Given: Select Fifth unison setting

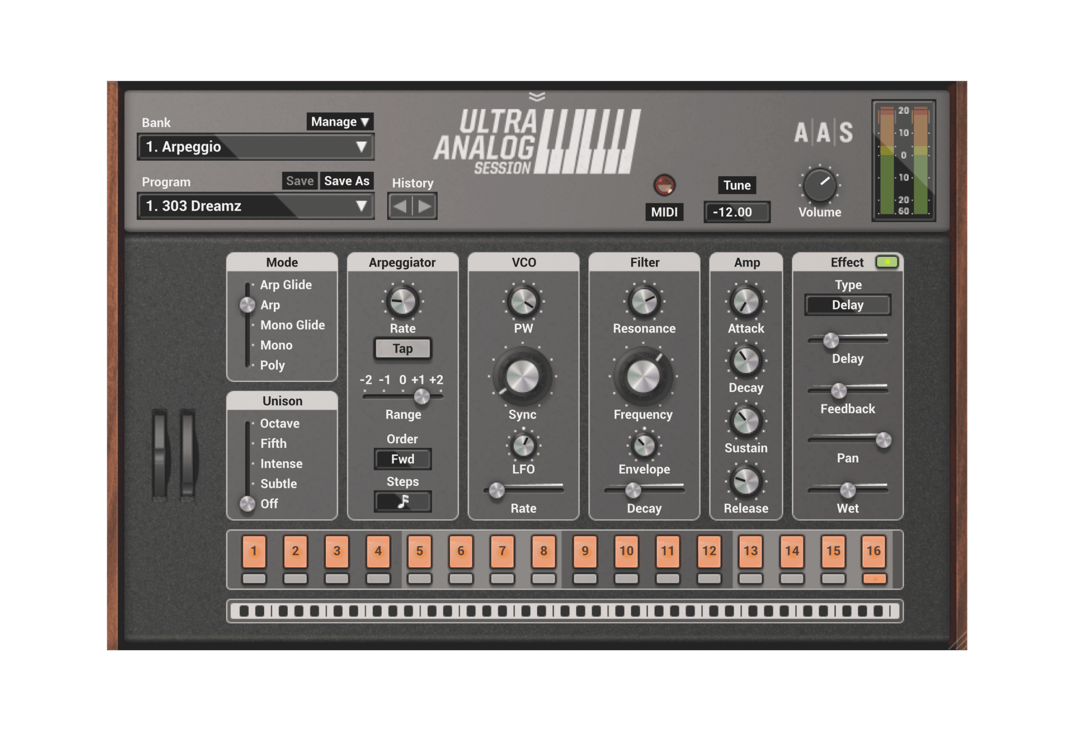Looking at the screenshot, I should [x=273, y=444].
